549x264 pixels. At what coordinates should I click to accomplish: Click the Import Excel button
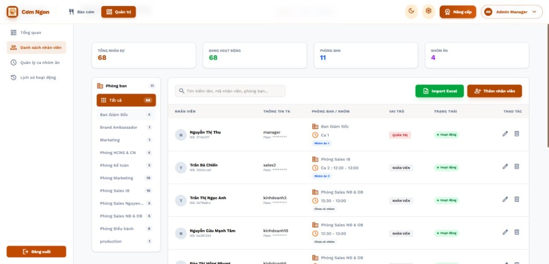click(x=440, y=91)
